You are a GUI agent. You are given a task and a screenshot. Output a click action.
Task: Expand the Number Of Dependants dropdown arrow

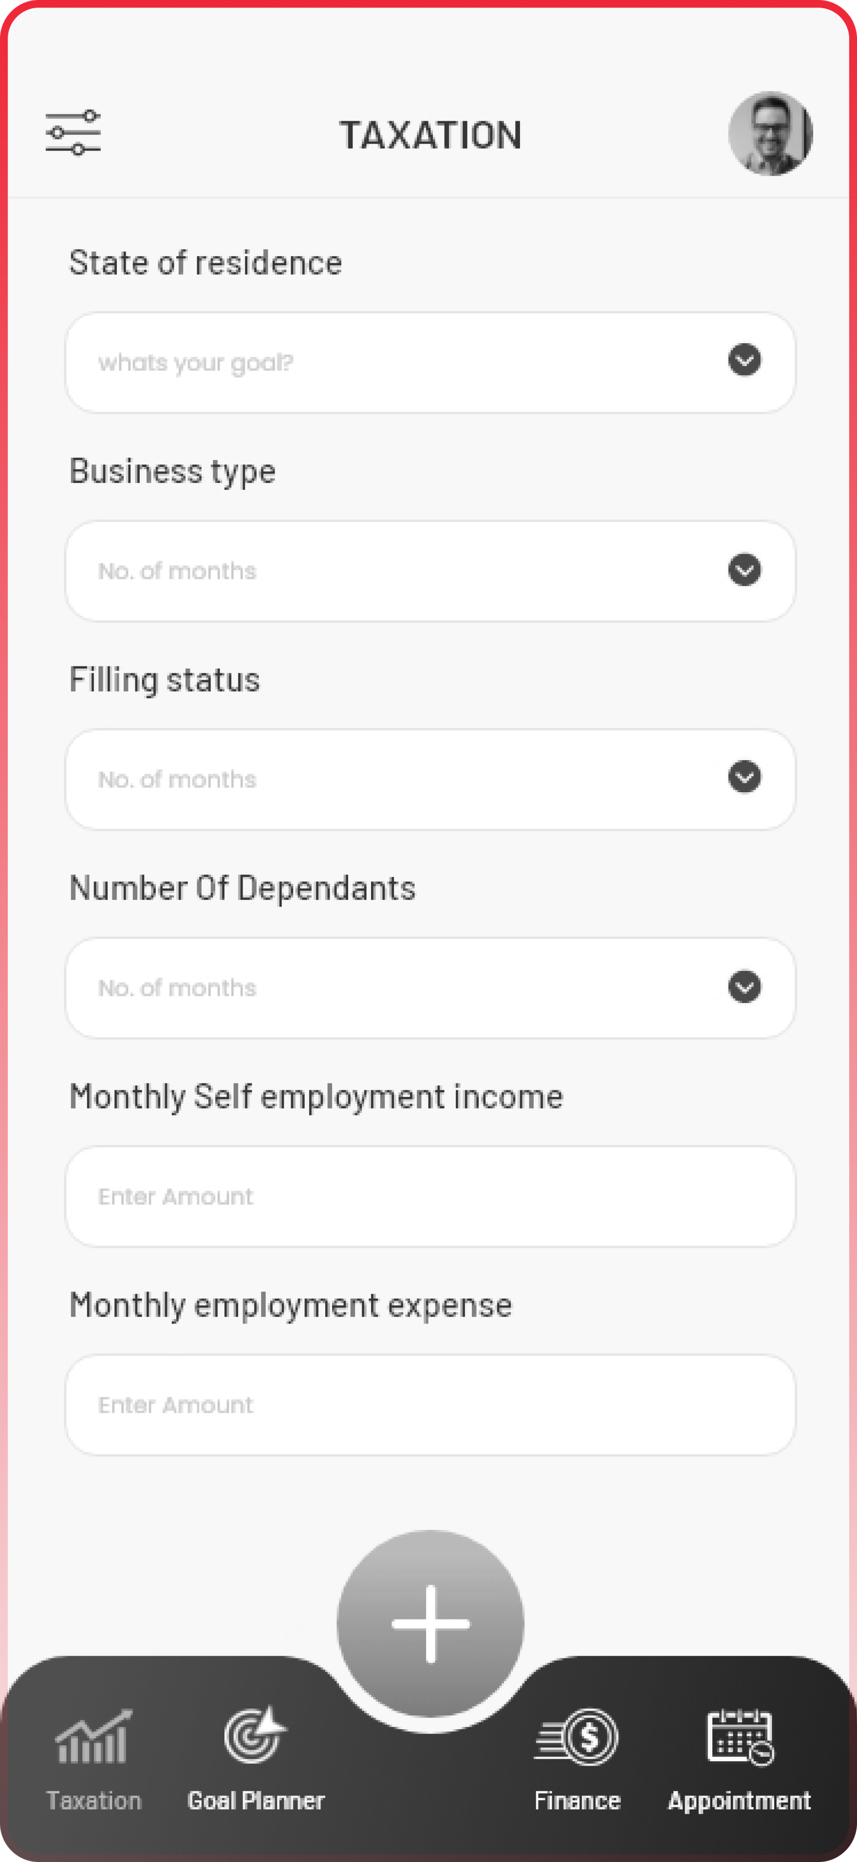[x=745, y=987]
